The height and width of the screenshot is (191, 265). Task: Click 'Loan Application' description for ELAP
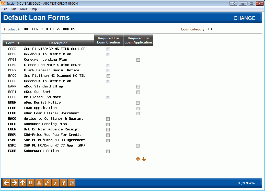pos(40,108)
